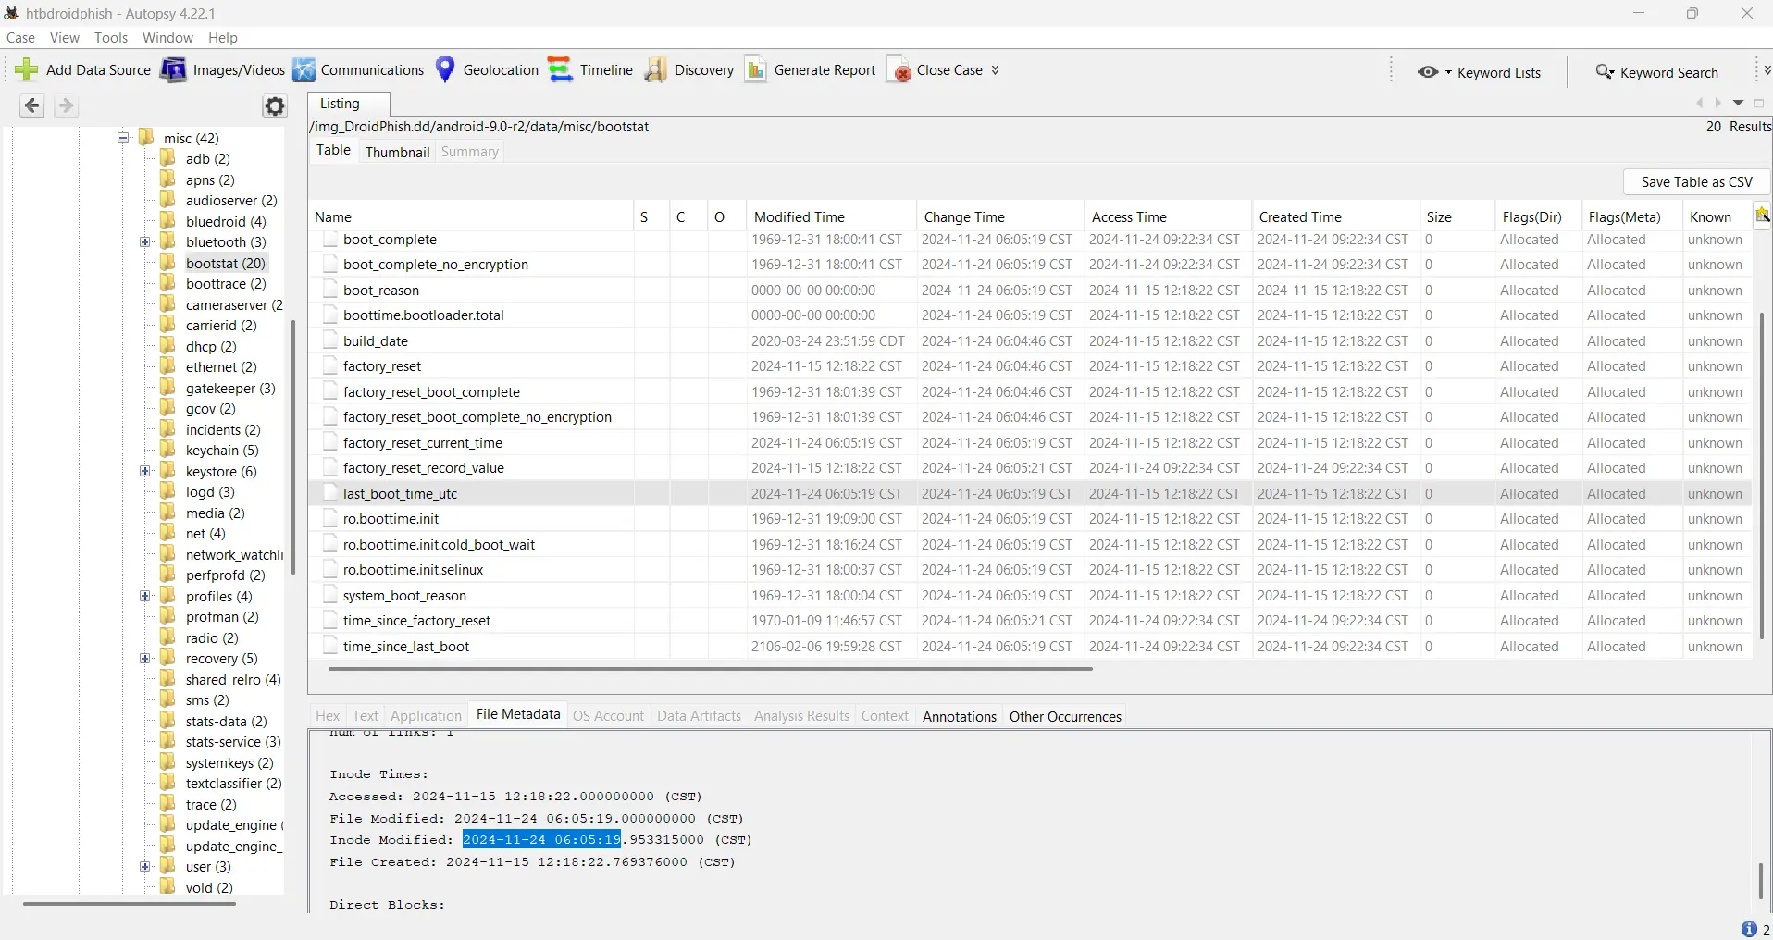The height and width of the screenshot is (940, 1773).
Task: Click the info notification icon at bottom right
Action: point(1749,929)
